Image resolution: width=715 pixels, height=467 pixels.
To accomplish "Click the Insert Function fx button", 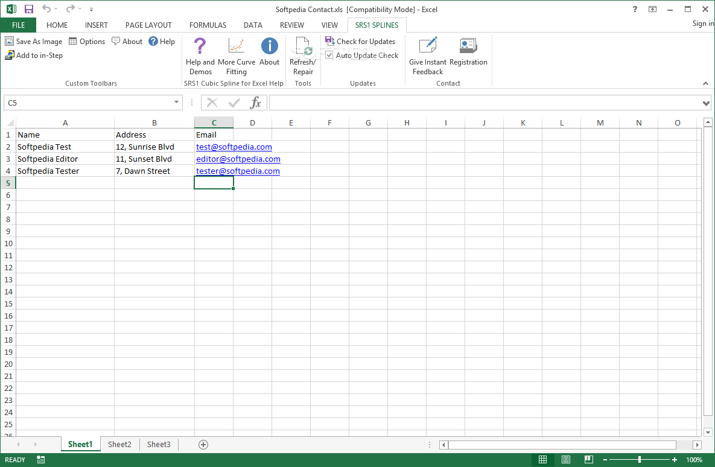I will pos(256,103).
